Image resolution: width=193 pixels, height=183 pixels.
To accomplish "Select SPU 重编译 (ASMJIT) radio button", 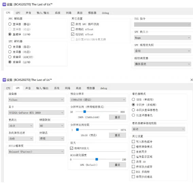I will pos(10,57).
